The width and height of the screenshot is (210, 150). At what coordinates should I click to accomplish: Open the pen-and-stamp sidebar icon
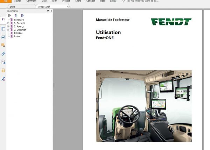click(x=3, y=79)
